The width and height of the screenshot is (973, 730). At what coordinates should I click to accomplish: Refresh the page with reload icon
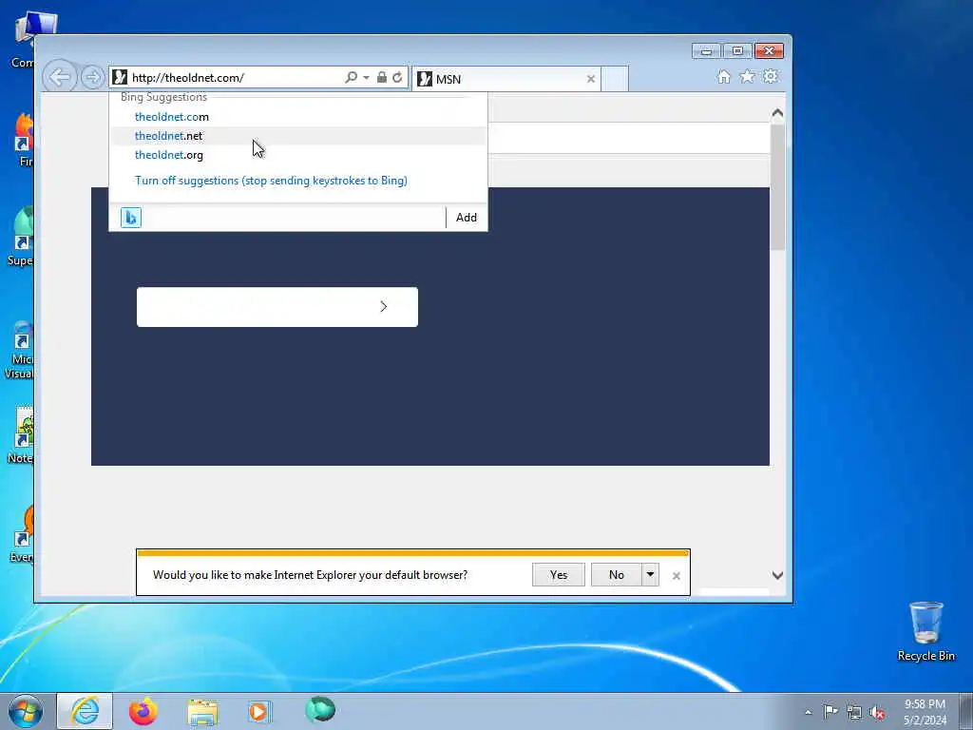(x=397, y=77)
